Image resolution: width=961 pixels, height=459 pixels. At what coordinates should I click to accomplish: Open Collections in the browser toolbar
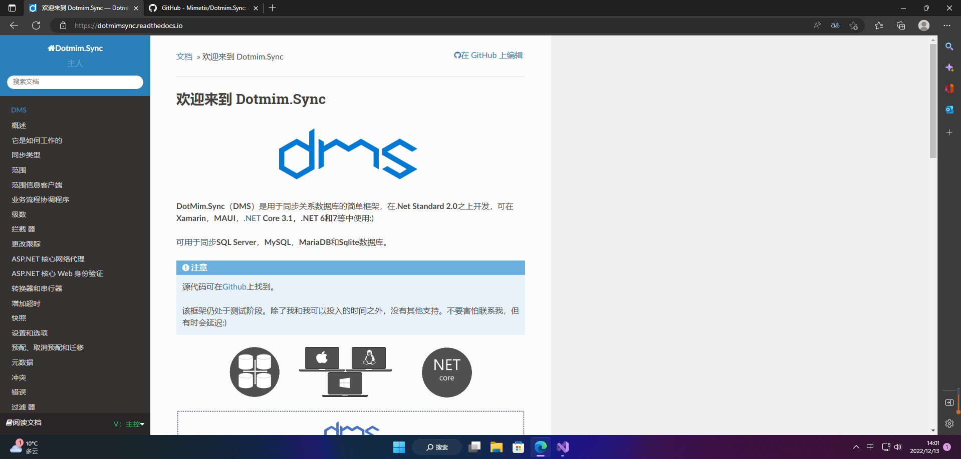pos(901,25)
